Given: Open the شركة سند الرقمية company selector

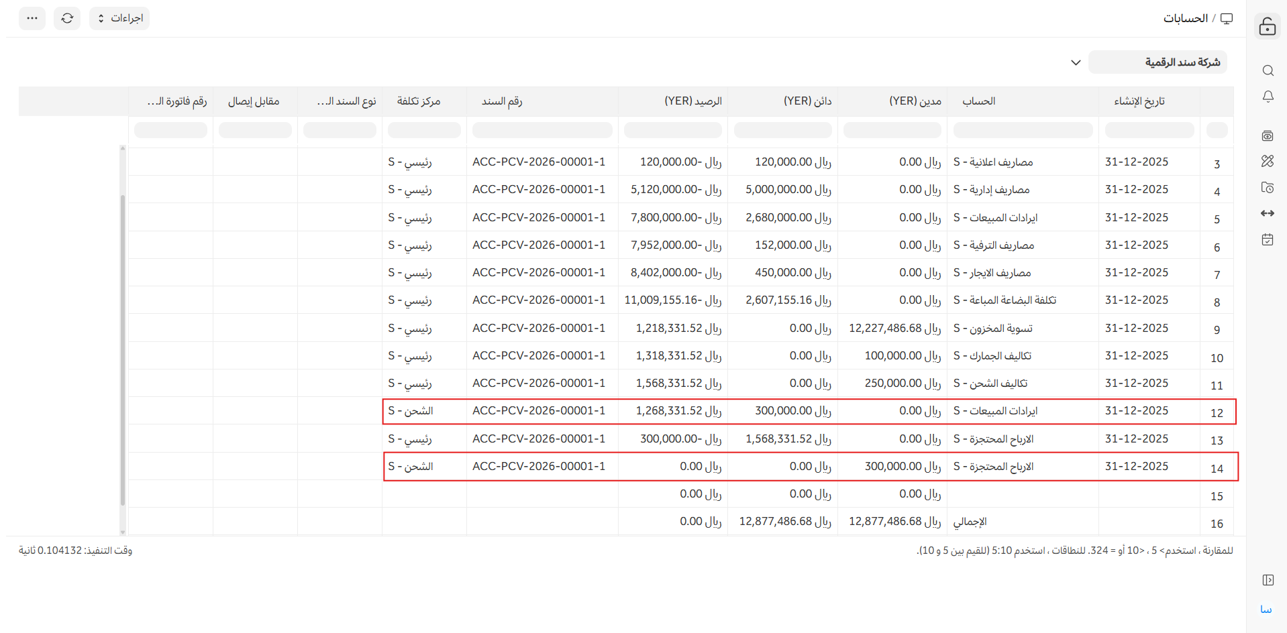Looking at the screenshot, I should pyautogui.click(x=1157, y=62).
